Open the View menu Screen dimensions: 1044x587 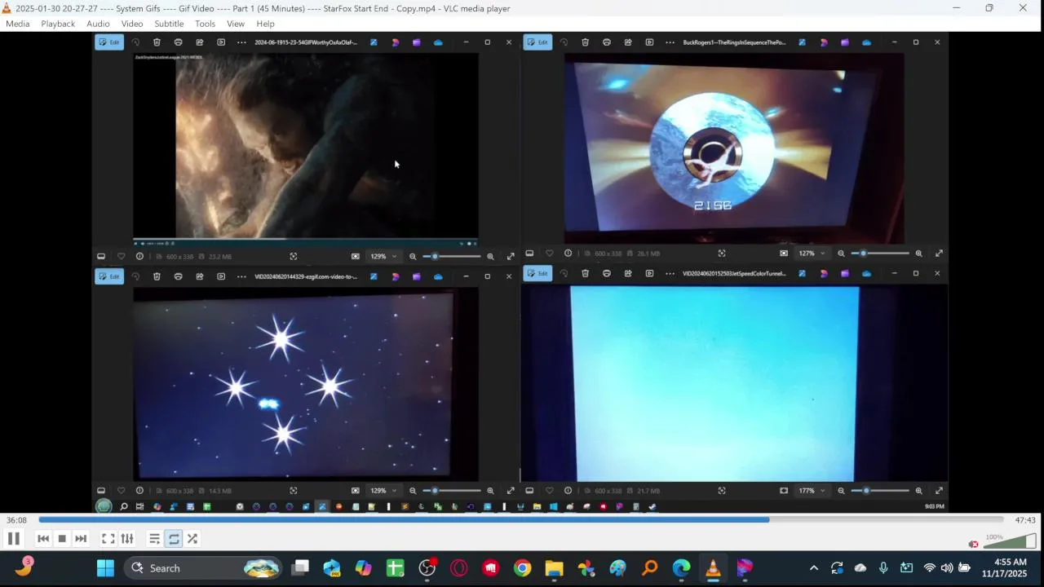click(236, 24)
